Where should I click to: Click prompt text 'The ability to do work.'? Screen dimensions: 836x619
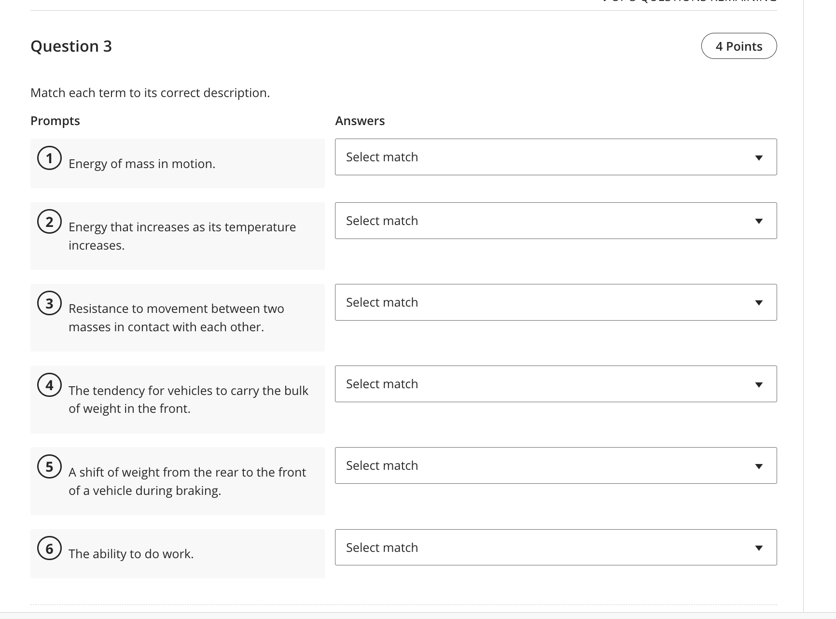131,554
